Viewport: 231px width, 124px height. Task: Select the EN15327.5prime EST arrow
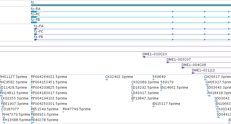click(x=154, y=106)
